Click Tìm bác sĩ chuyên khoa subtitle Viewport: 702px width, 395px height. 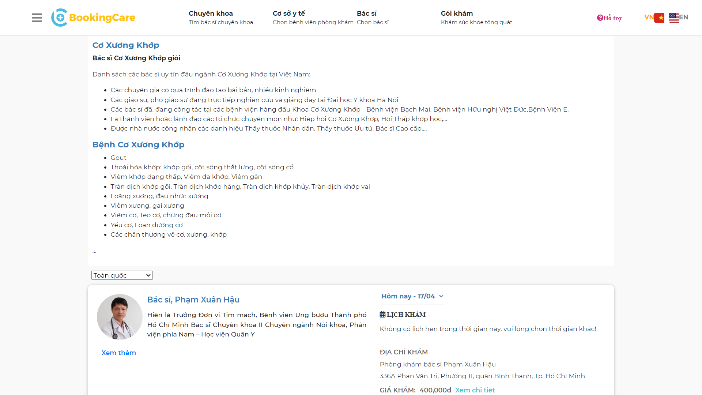click(220, 22)
